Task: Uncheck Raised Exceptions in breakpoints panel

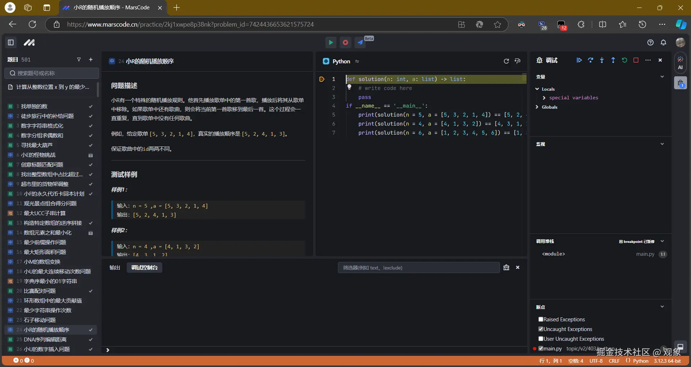Action: 541,319
